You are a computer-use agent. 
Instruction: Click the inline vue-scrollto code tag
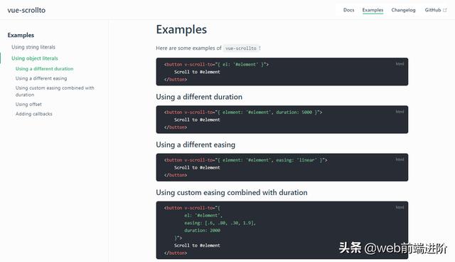click(241, 48)
